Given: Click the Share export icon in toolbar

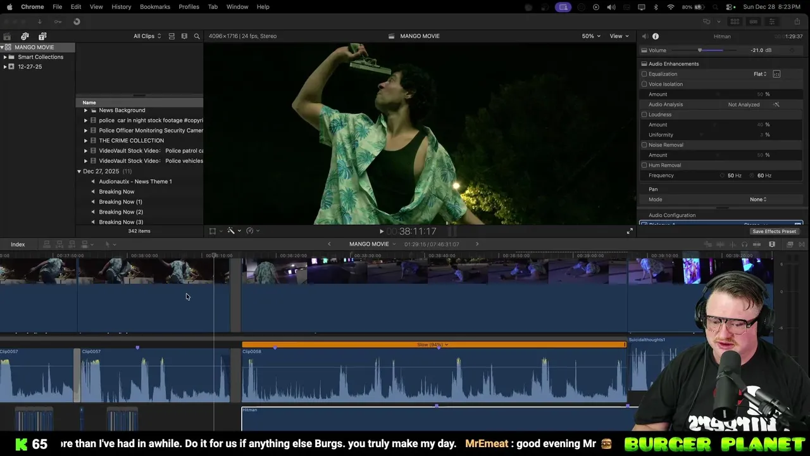Looking at the screenshot, I should coord(797,22).
